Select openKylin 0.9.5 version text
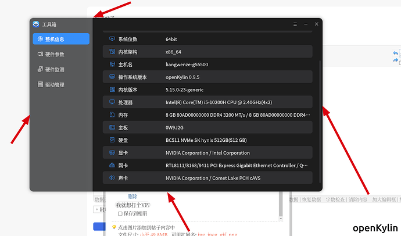The image size is (401, 236). (x=182, y=77)
